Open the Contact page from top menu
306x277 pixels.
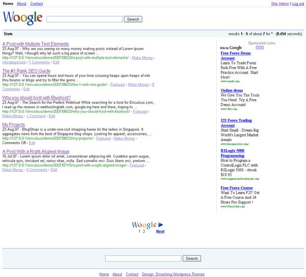point(37,4)
